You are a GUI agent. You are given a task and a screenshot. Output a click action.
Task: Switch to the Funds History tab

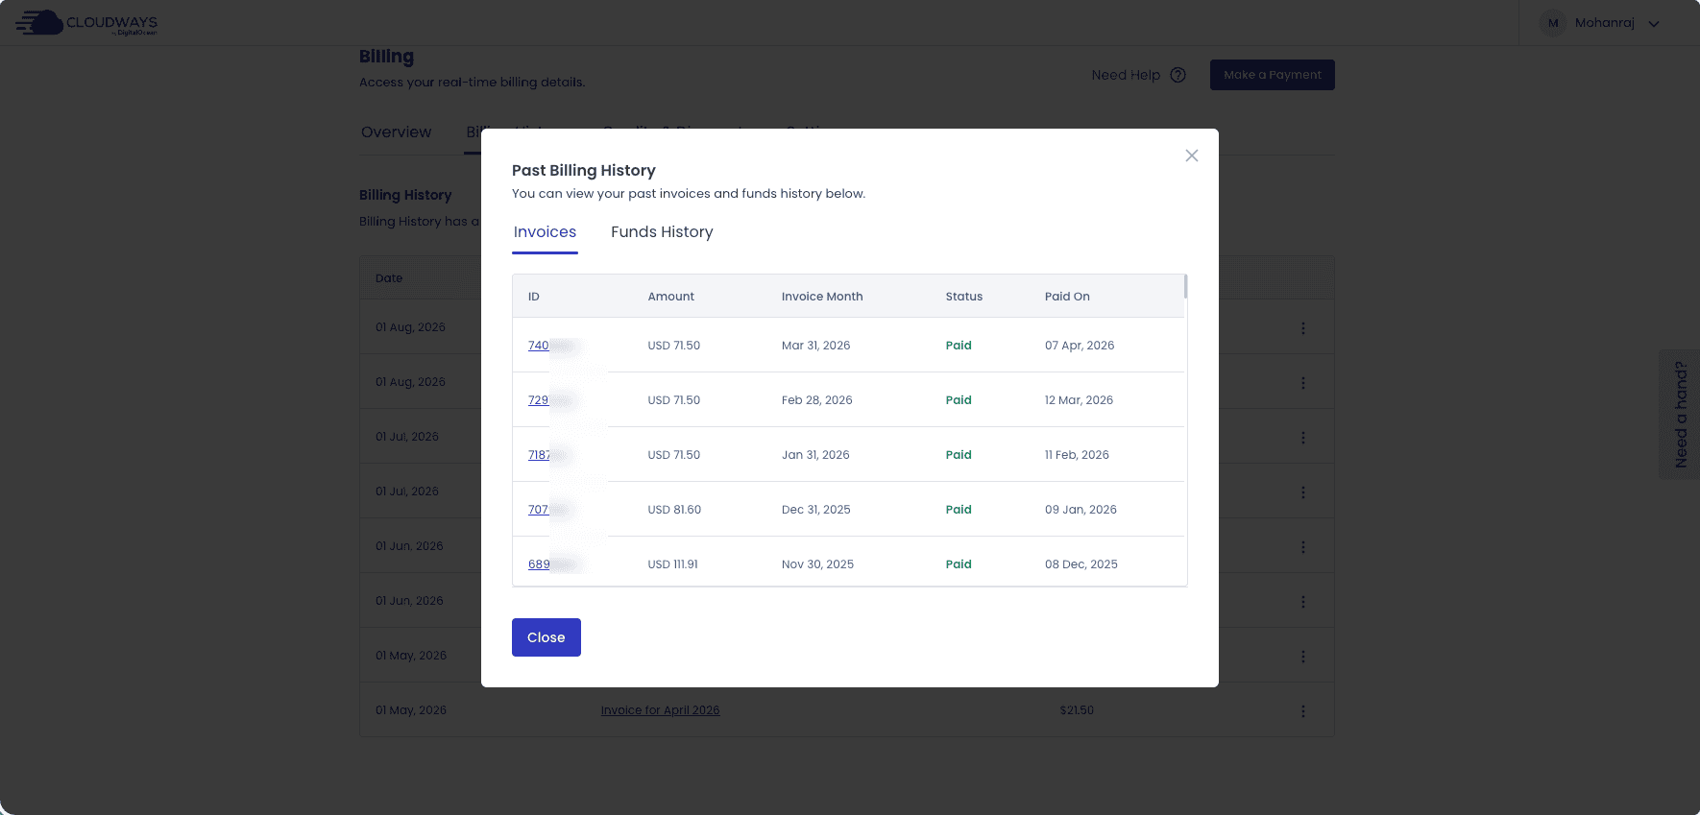click(x=662, y=232)
